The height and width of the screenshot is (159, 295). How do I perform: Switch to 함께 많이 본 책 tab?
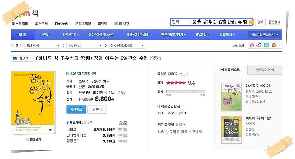click(x=265, y=69)
